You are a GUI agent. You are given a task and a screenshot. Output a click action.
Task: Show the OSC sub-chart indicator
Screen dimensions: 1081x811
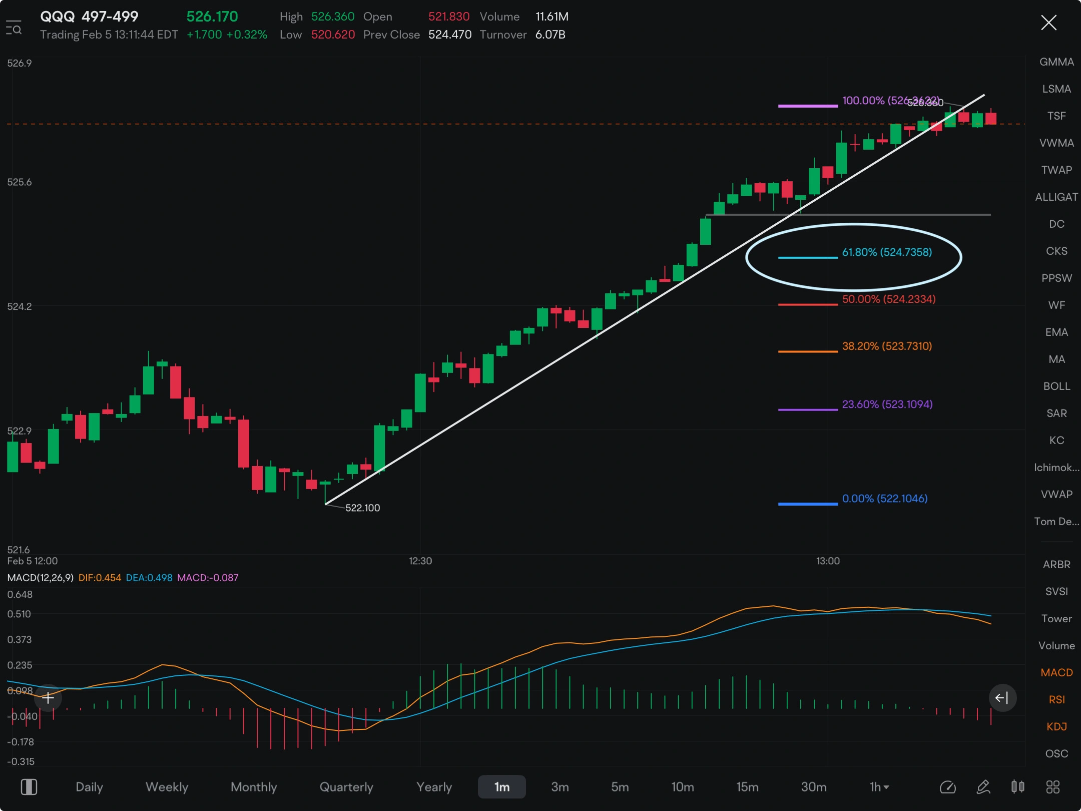click(1056, 754)
